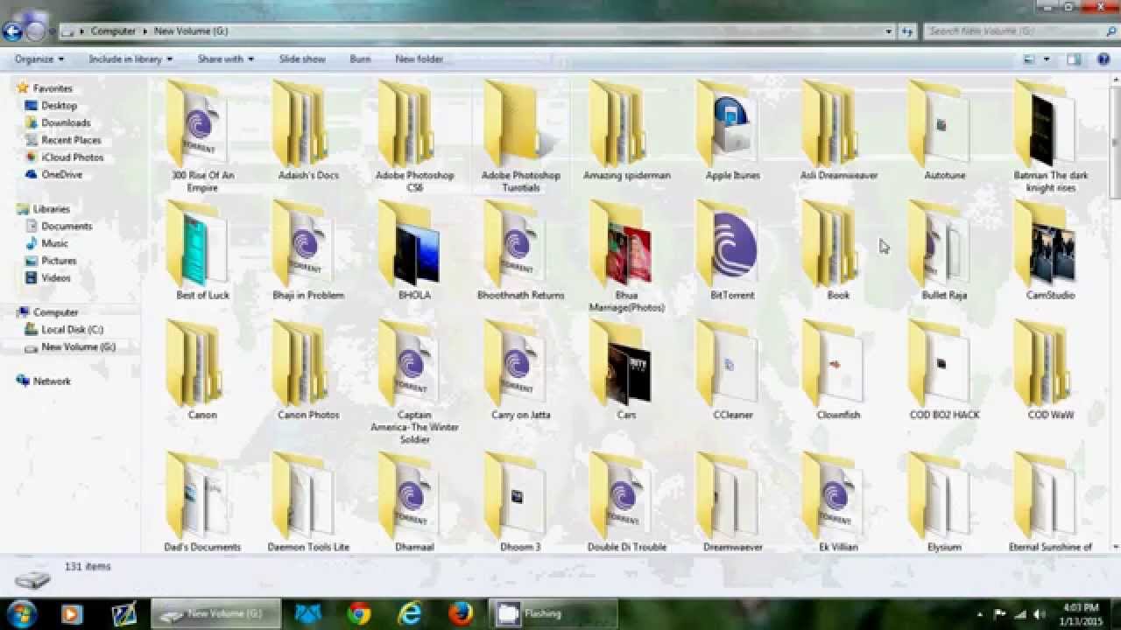
Task: Select Captain America-The Winter Soldier folder
Action: coord(414,382)
